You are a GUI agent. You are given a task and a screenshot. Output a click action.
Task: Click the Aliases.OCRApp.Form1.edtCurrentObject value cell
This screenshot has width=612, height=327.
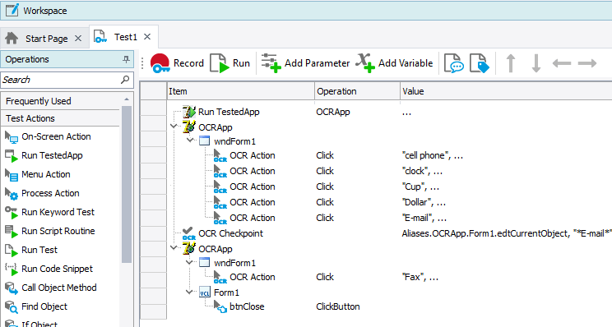pyautogui.click(x=507, y=233)
